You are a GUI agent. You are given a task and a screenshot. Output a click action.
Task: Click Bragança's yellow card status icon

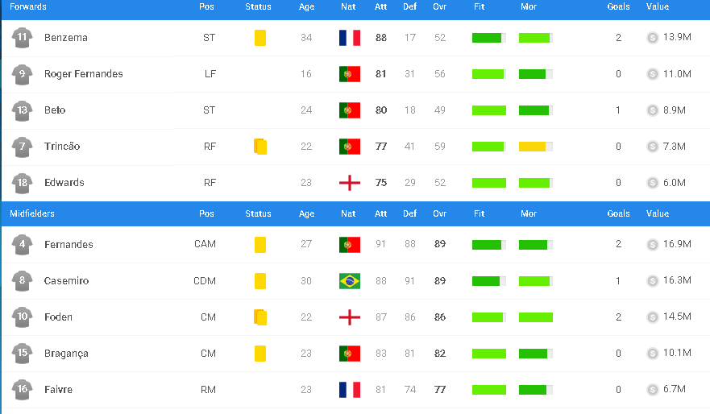coord(260,354)
